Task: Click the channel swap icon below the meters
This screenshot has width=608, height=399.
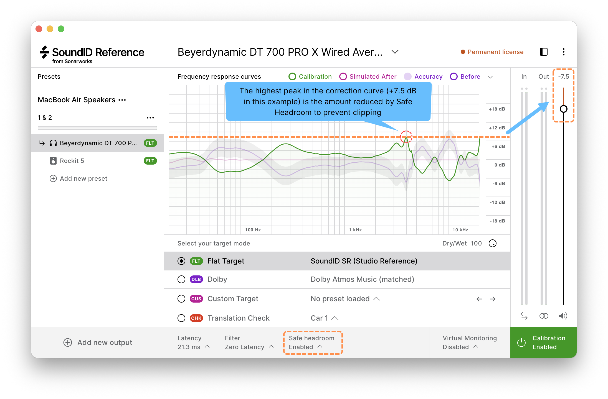Action: [524, 316]
